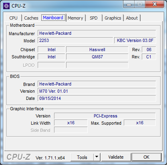The image size is (167, 165).
Task: Switch to the Graphics tab
Action: click(x=113, y=18)
